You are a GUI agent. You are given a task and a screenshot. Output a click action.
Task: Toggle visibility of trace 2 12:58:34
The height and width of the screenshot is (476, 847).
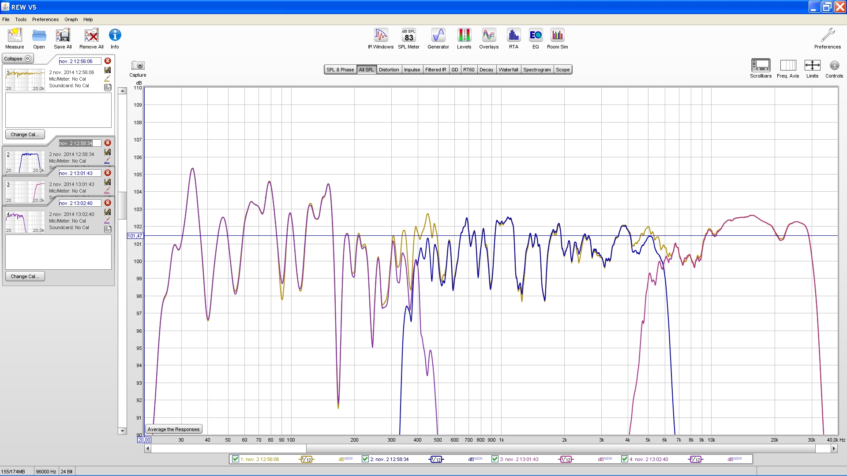[x=365, y=459]
